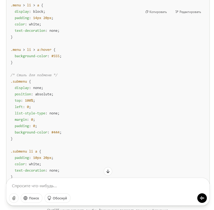Toggle the Поиск web search button

[x=32, y=198]
